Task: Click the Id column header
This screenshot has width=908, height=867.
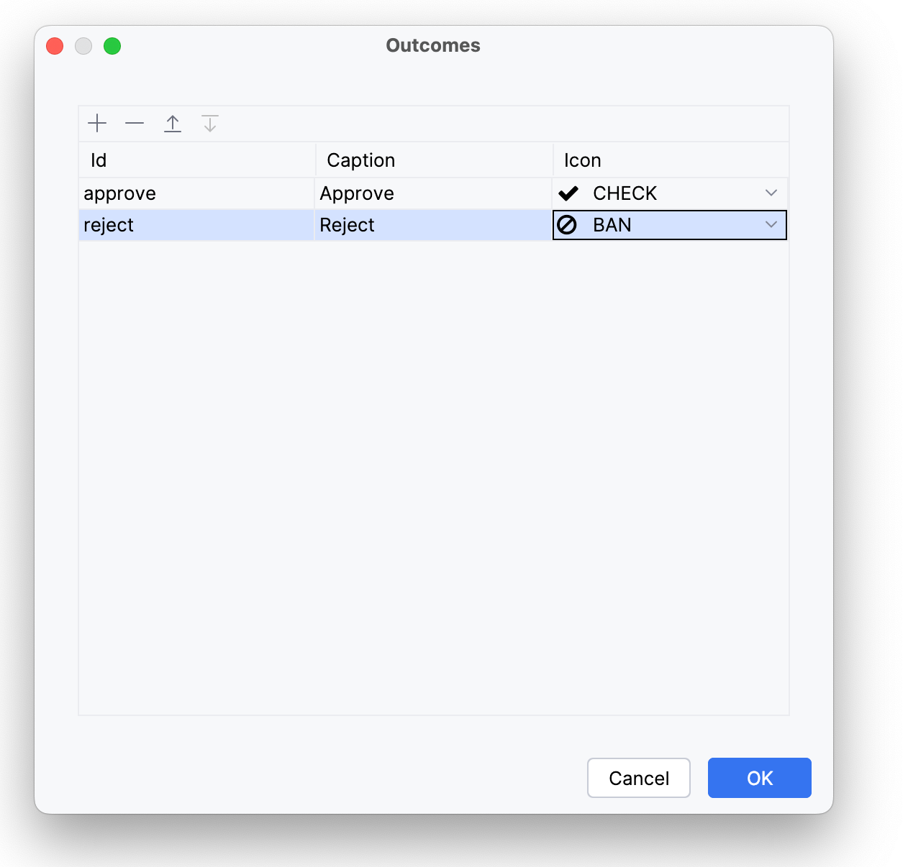Action: coord(99,160)
